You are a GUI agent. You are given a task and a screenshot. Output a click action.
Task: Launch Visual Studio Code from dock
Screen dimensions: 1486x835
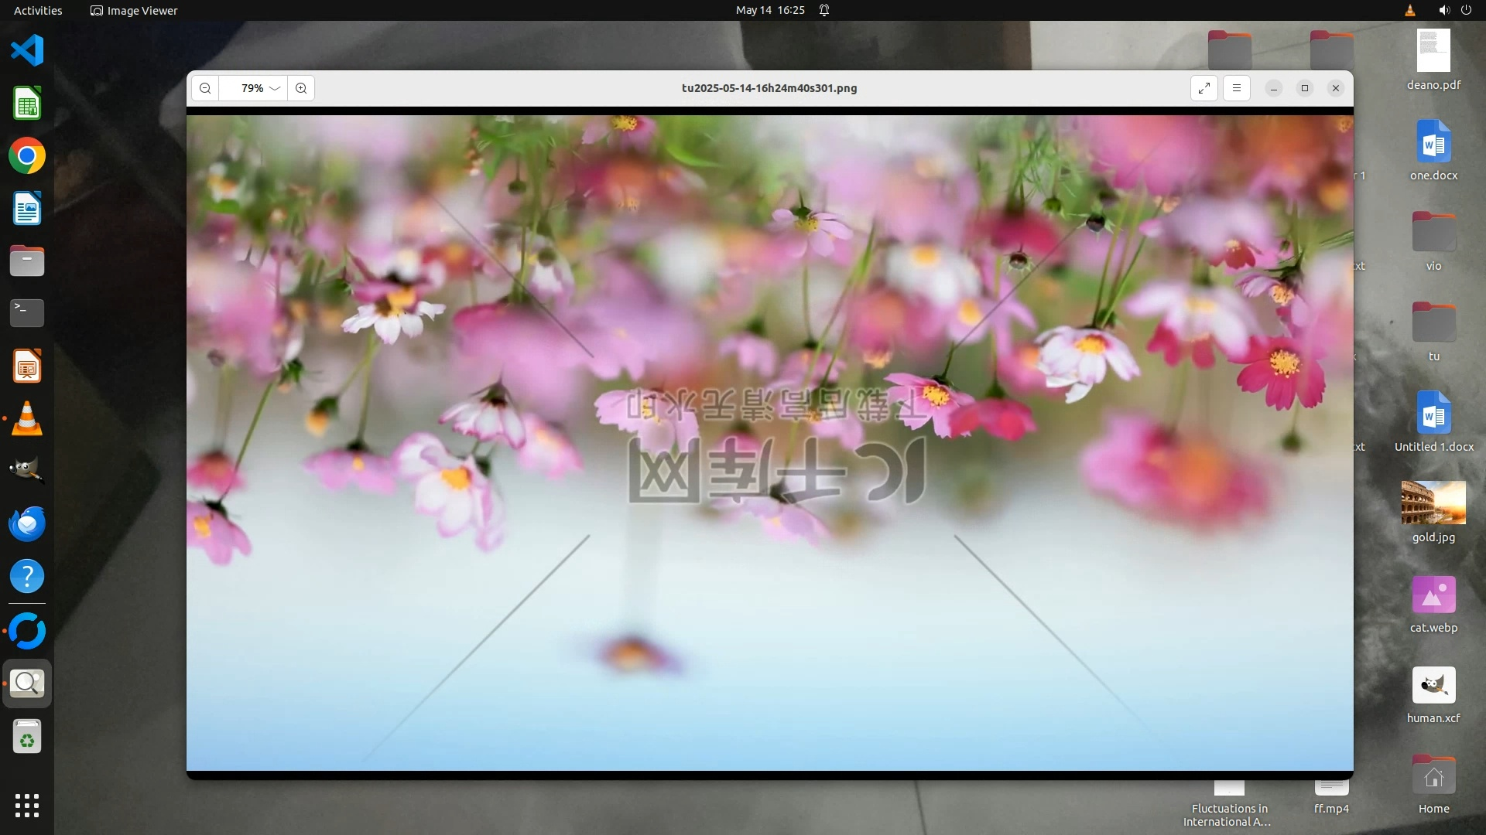[27, 51]
